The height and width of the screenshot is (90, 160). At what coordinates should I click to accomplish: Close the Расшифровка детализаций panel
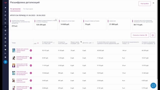153,3
